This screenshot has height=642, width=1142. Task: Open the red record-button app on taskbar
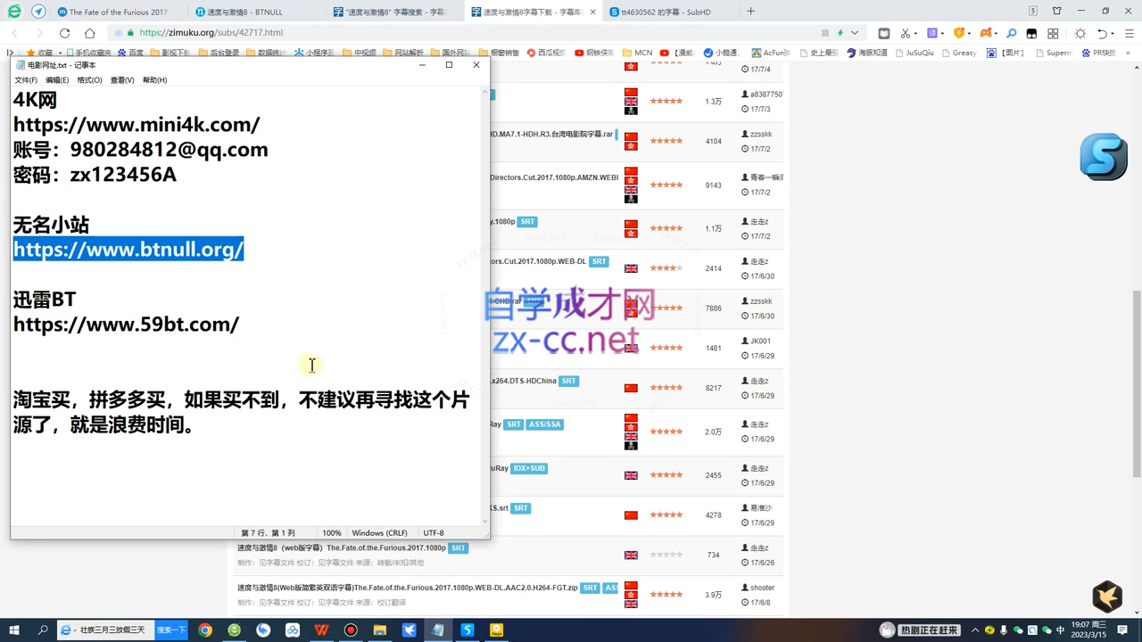point(351,630)
